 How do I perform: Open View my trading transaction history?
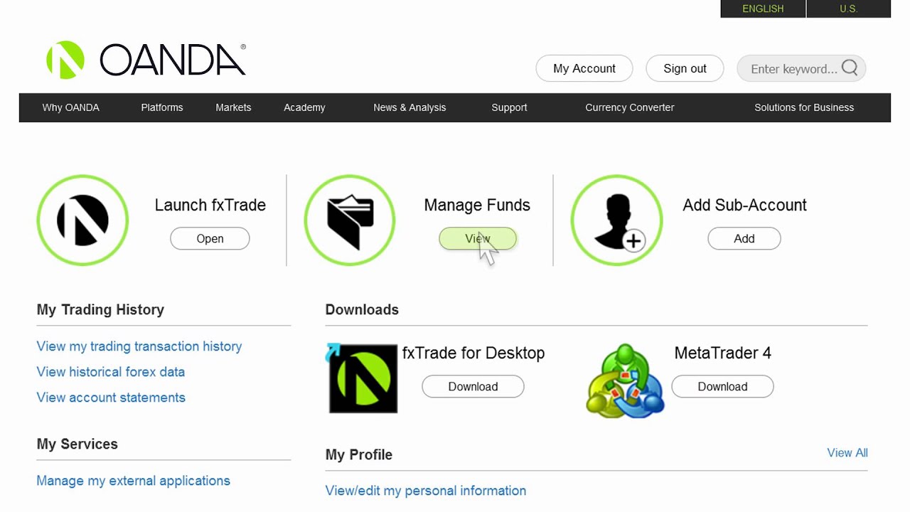139,346
